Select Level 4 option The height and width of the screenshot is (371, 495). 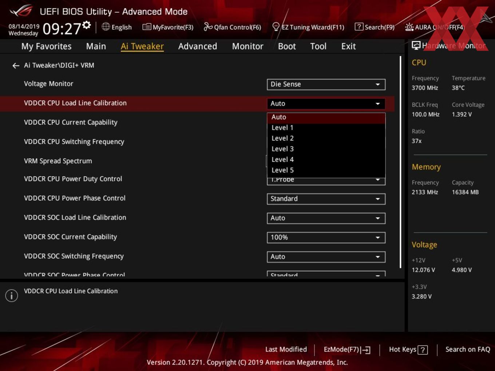tap(326, 159)
